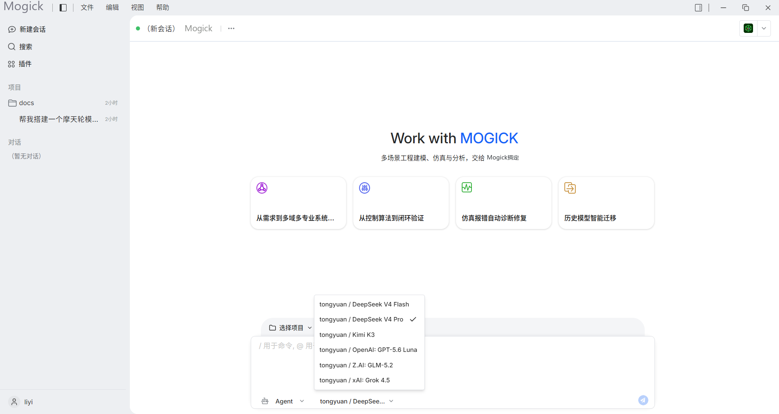Select the 从控制算法到闭环验证 card

pyautogui.click(x=401, y=203)
